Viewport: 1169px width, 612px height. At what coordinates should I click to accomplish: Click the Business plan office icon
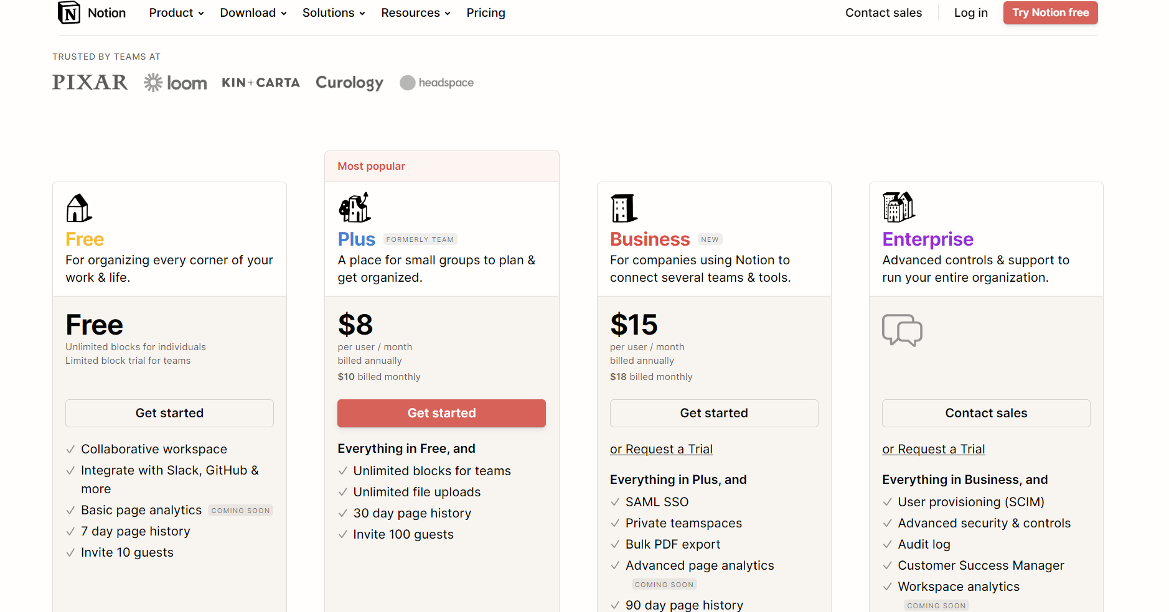624,208
